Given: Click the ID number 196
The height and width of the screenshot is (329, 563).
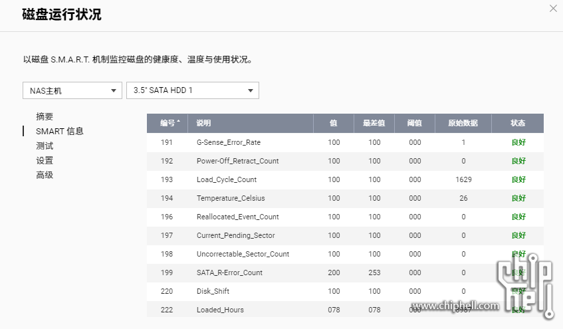Looking at the screenshot, I should [x=167, y=217].
